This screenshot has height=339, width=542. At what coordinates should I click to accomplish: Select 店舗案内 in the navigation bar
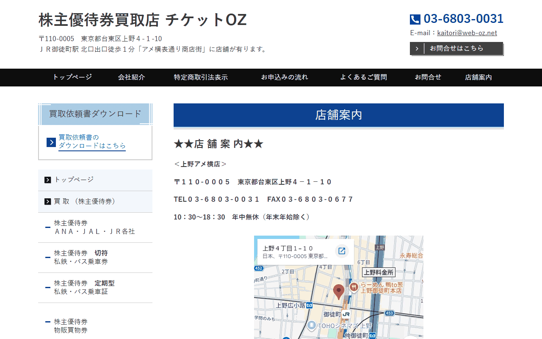(478, 77)
